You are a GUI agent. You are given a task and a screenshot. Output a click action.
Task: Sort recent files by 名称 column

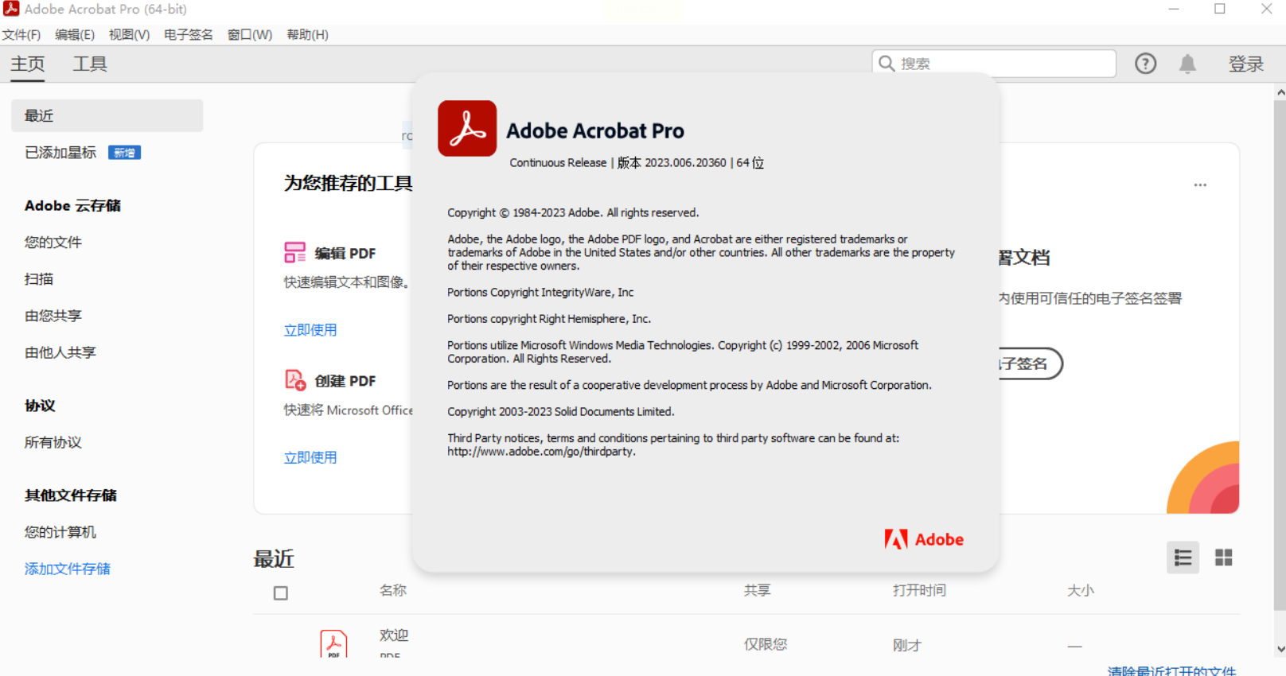[393, 590]
